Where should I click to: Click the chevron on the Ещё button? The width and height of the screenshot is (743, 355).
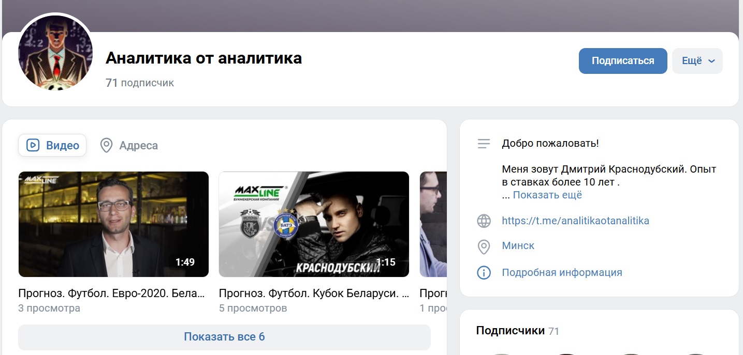(x=711, y=61)
